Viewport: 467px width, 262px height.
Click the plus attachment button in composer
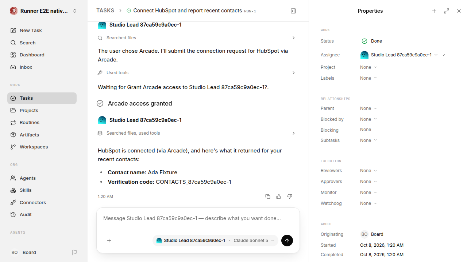pos(109,241)
